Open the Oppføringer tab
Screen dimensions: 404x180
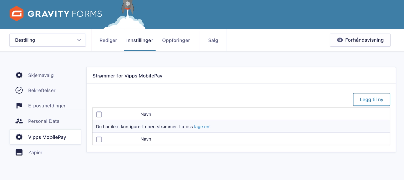pyautogui.click(x=176, y=40)
